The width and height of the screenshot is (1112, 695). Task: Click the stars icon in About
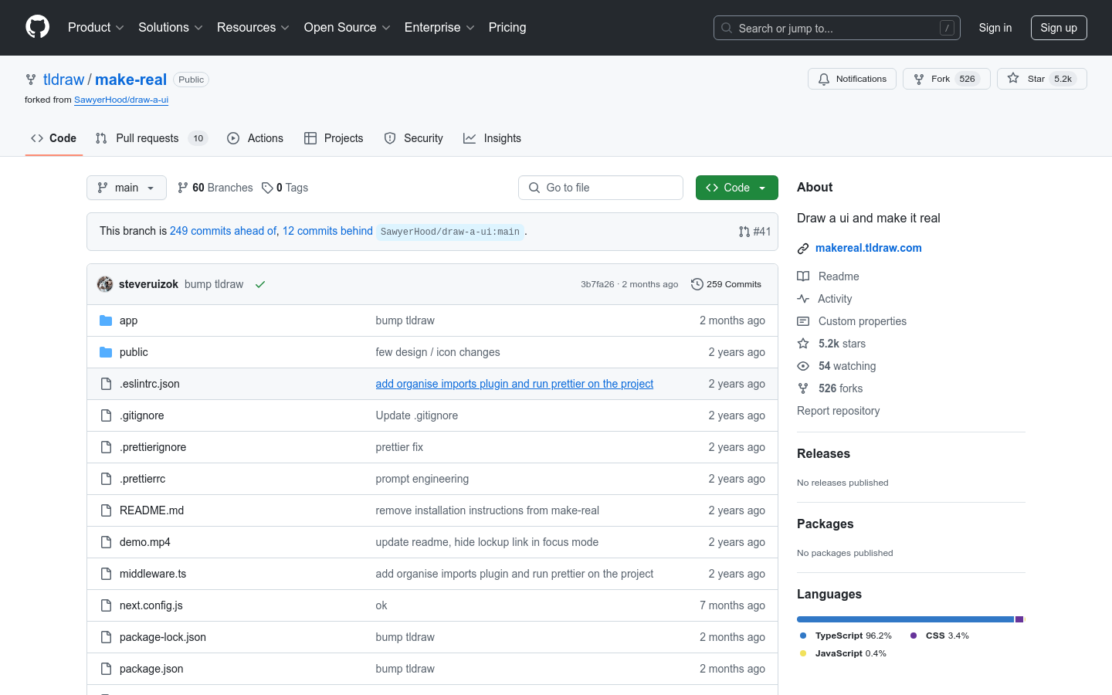(803, 344)
